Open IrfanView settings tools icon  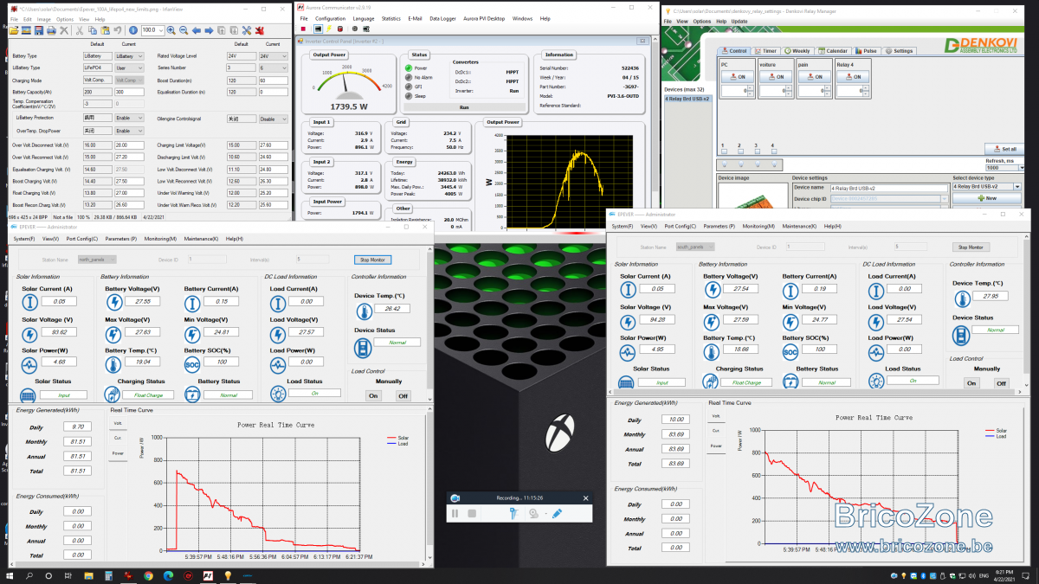click(247, 30)
